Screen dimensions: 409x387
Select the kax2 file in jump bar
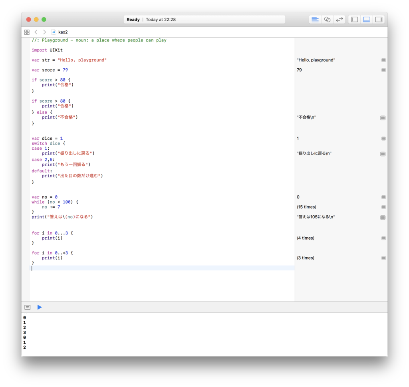coord(60,32)
